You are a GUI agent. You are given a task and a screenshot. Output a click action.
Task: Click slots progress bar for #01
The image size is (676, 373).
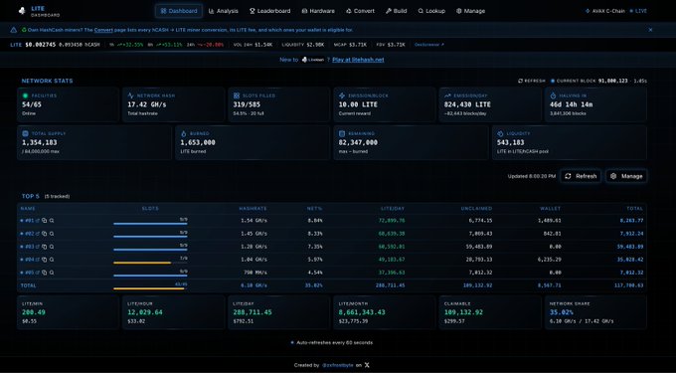(x=150, y=224)
